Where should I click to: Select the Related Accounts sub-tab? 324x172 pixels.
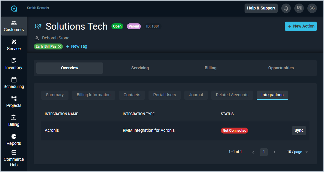coord(232,95)
